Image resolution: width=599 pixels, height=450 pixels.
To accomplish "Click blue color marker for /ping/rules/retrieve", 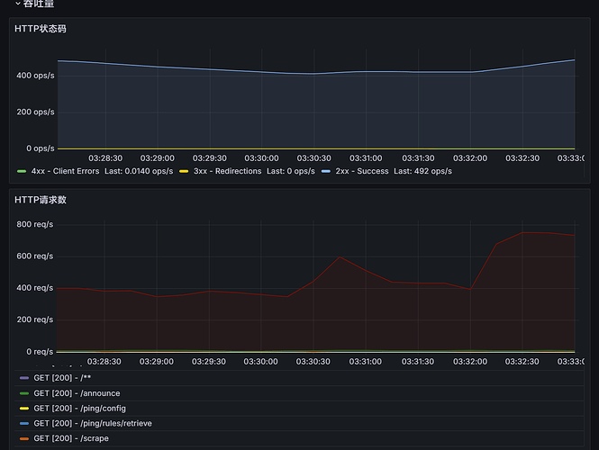I will pyautogui.click(x=23, y=423).
